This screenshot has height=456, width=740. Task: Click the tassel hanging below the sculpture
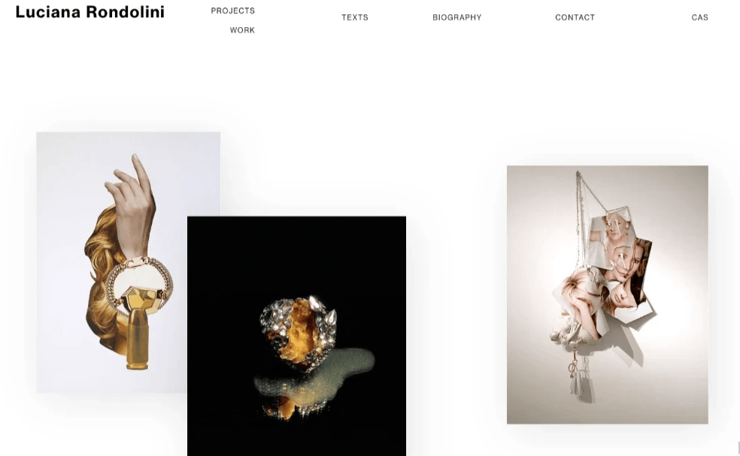coord(574,383)
